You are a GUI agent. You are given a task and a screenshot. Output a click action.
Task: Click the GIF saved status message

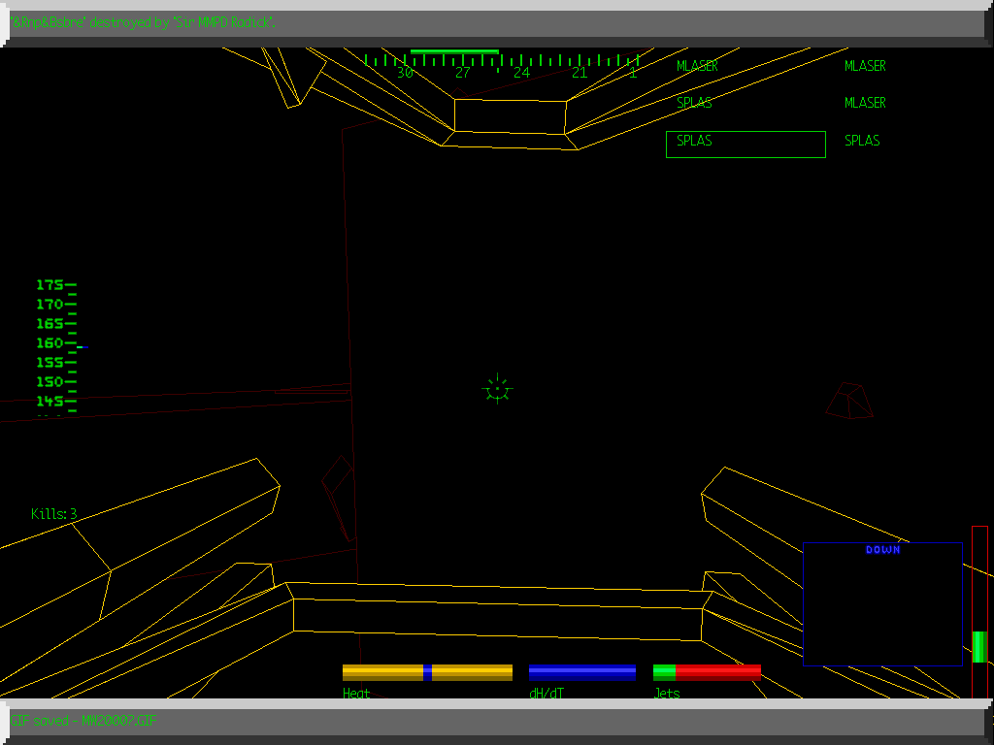83,721
